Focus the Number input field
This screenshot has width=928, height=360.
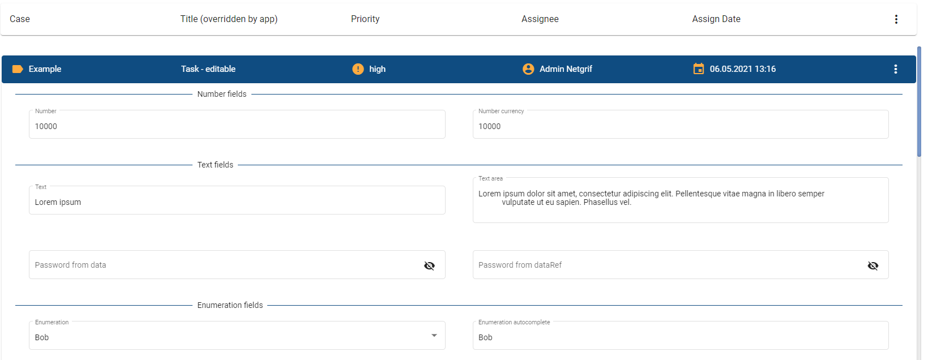click(237, 126)
